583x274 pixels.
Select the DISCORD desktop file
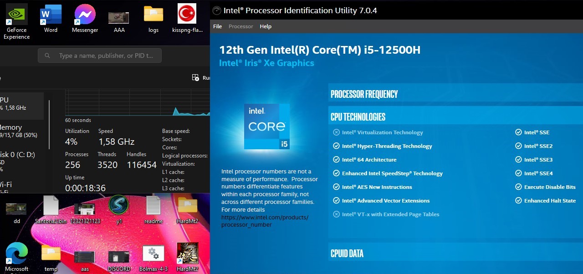[x=119, y=257]
